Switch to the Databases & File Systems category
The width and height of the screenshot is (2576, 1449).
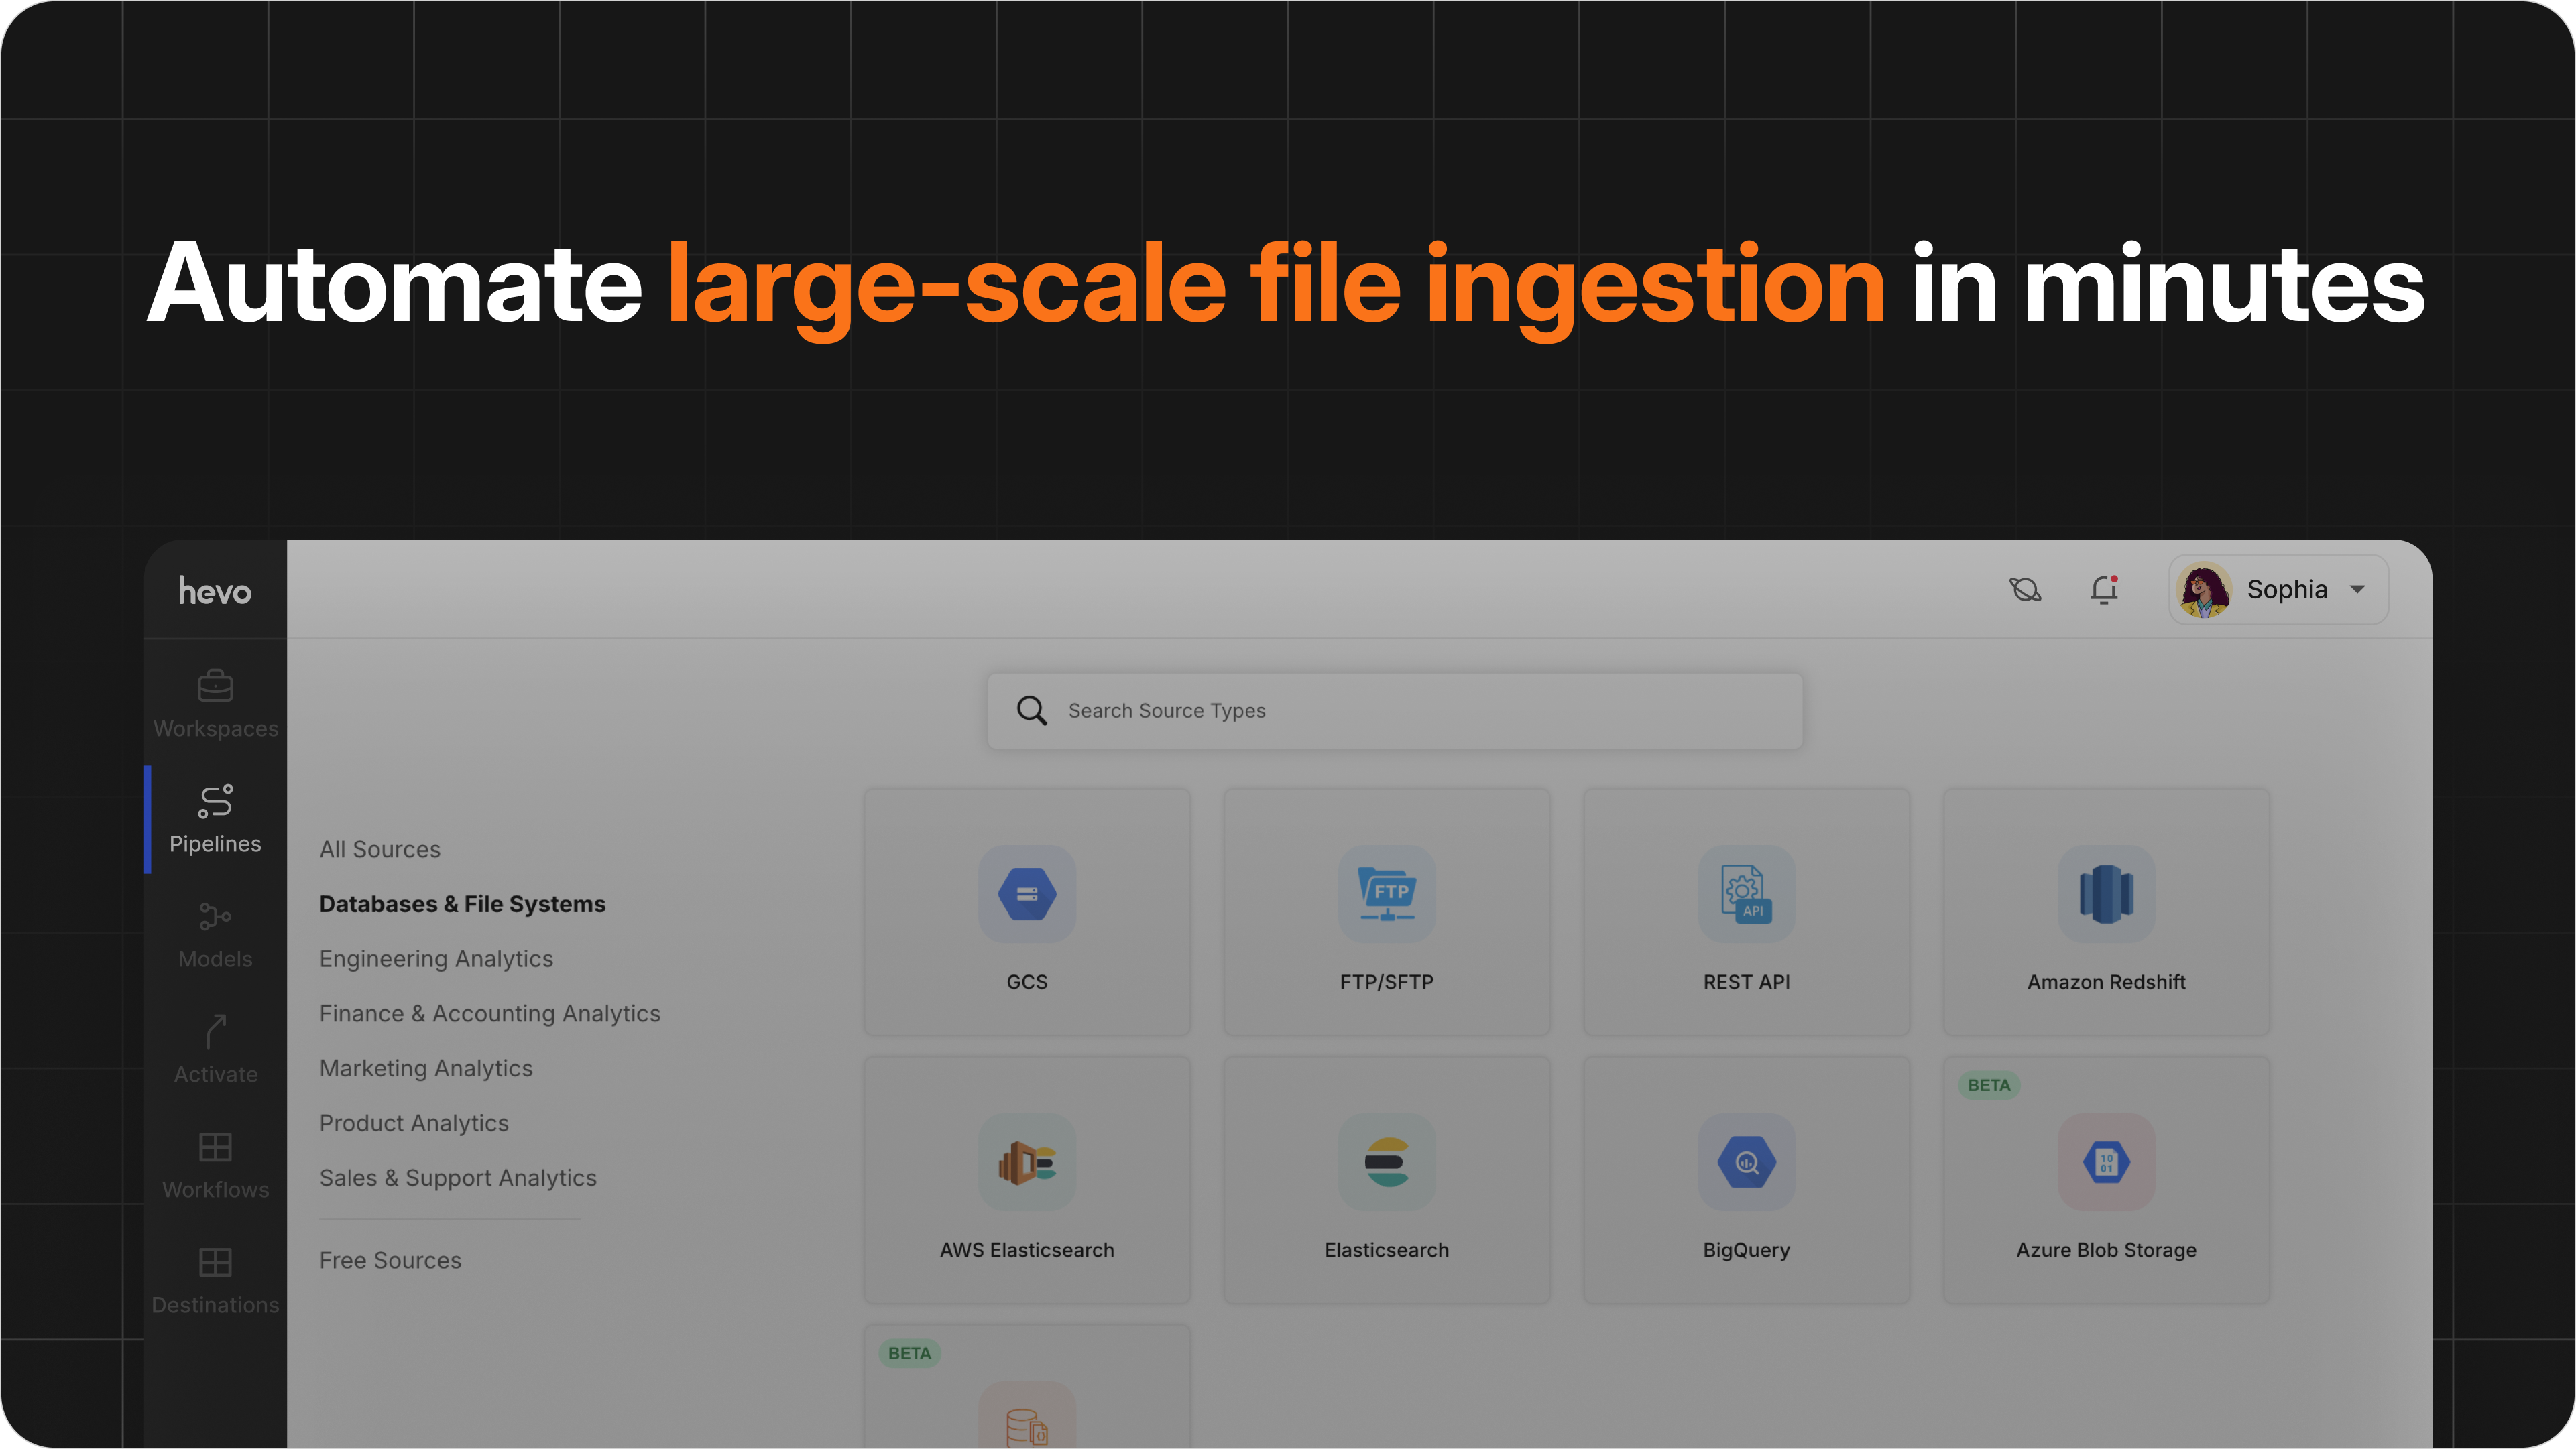[x=462, y=903]
